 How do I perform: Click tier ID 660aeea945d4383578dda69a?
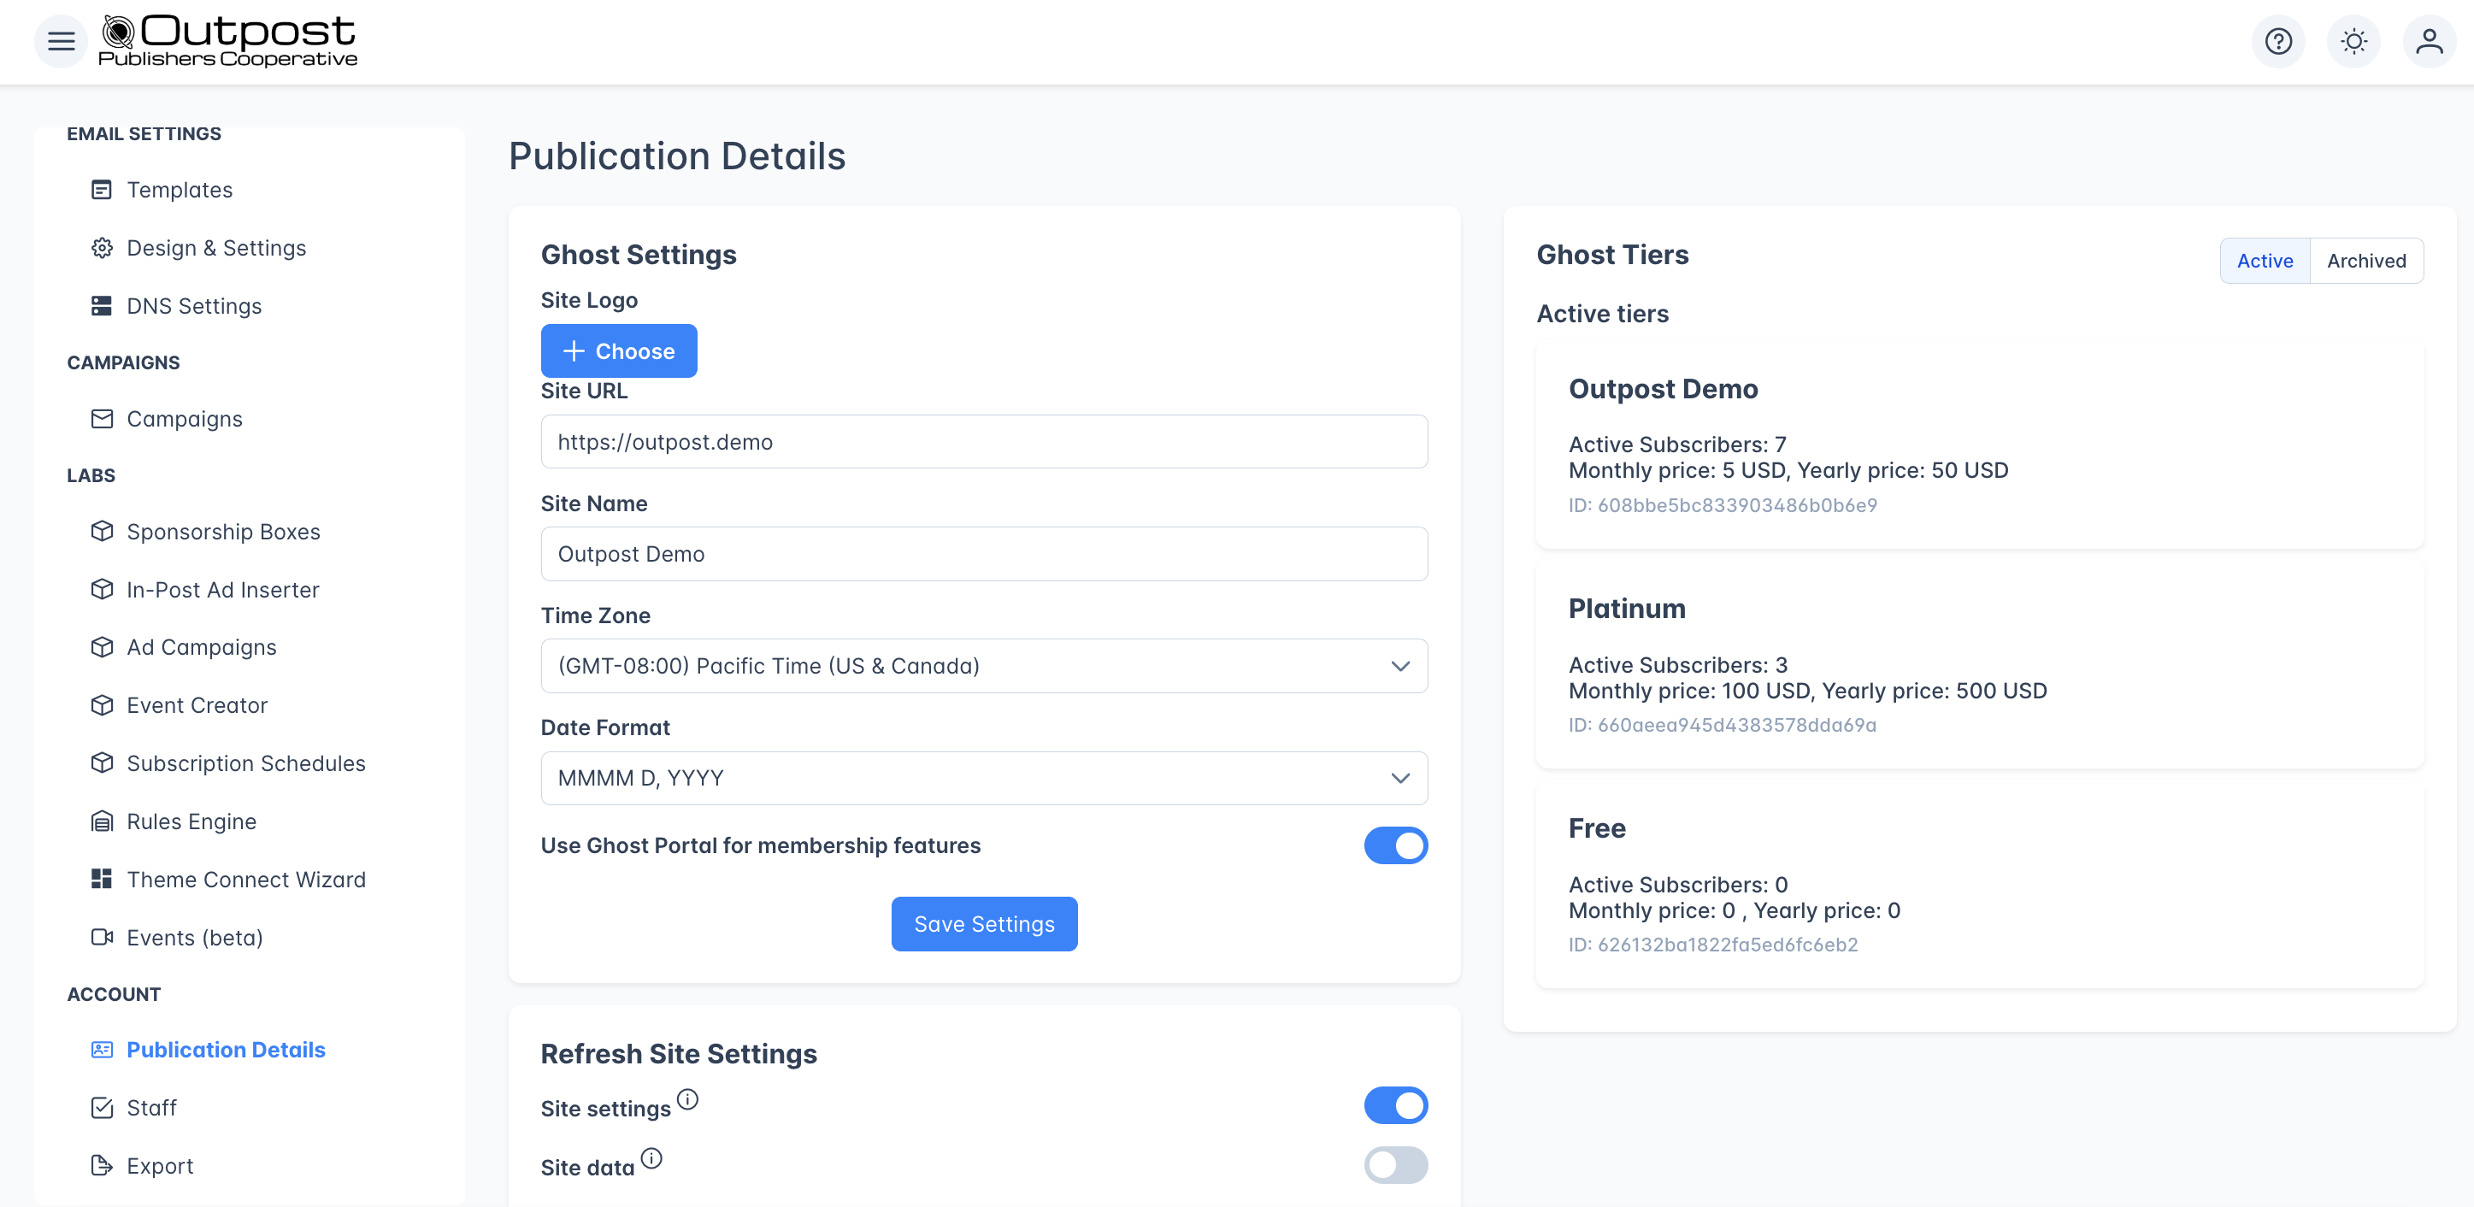(x=1722, y=726)
